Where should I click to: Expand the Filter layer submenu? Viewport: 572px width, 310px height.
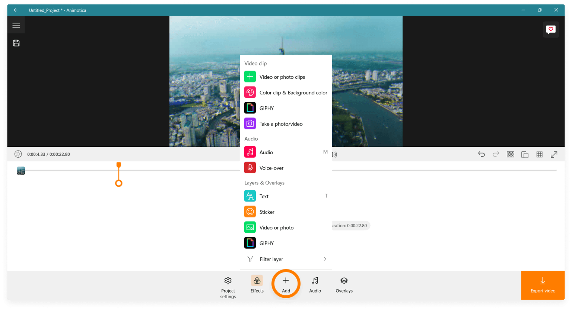pos(286,259)
